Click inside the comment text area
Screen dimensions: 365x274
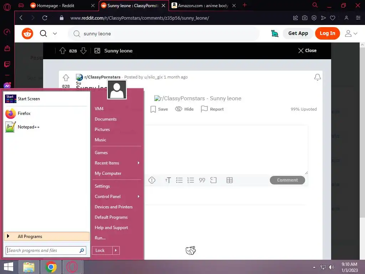[226, 149]
